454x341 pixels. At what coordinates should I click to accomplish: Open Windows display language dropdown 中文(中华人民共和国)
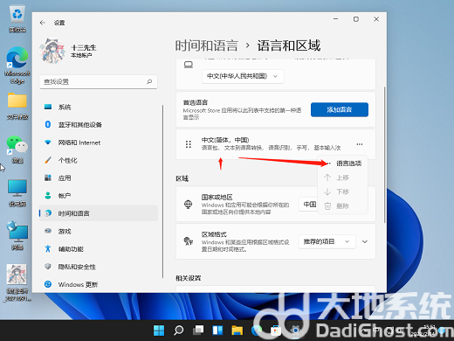243,76
